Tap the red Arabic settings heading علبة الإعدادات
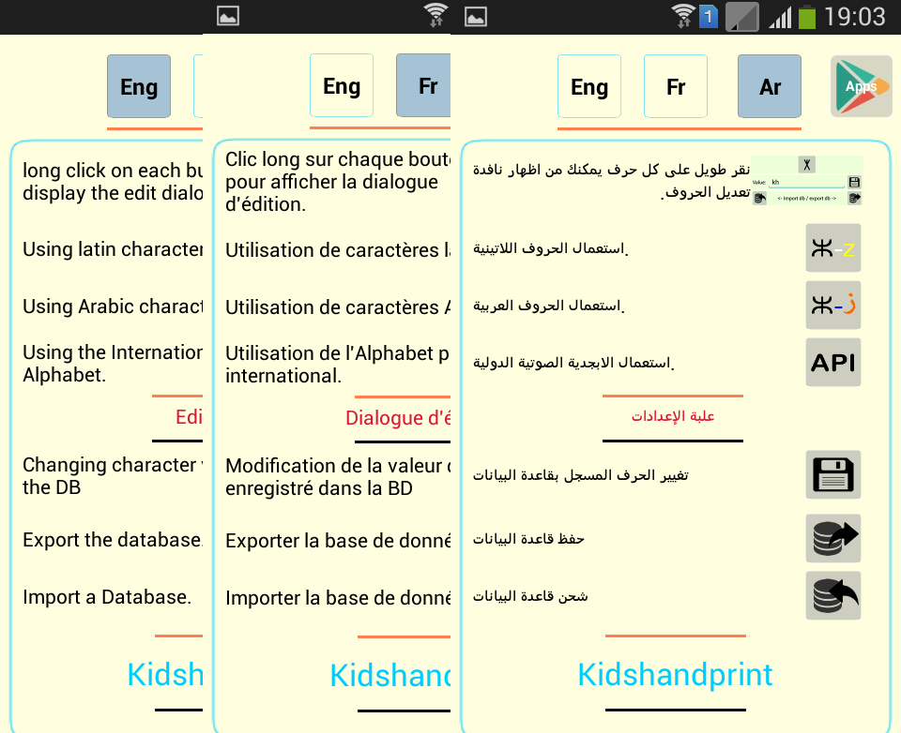 tap(673, 416)
